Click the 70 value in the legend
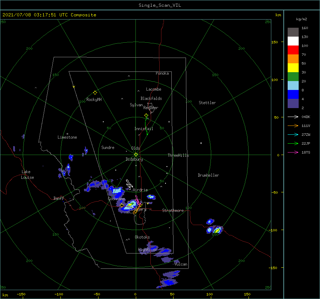This screenshot has width=320, height=299. click(304, 54)
